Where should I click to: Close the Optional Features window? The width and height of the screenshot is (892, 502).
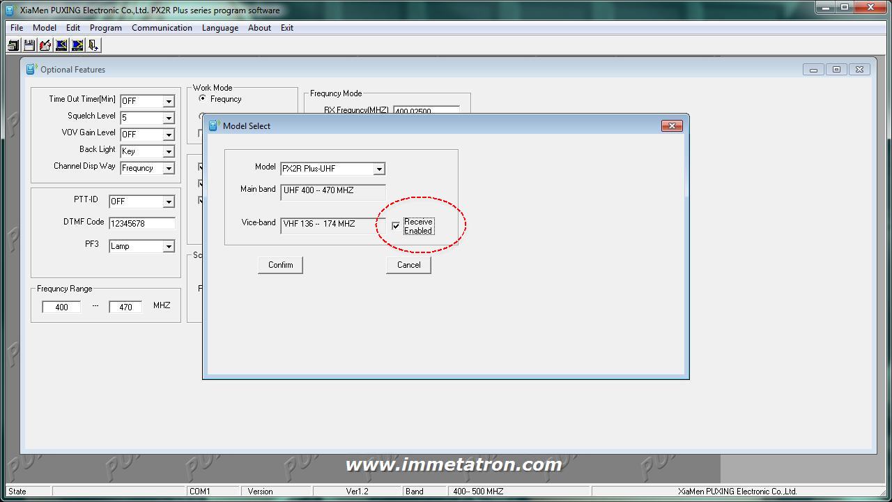859,69
